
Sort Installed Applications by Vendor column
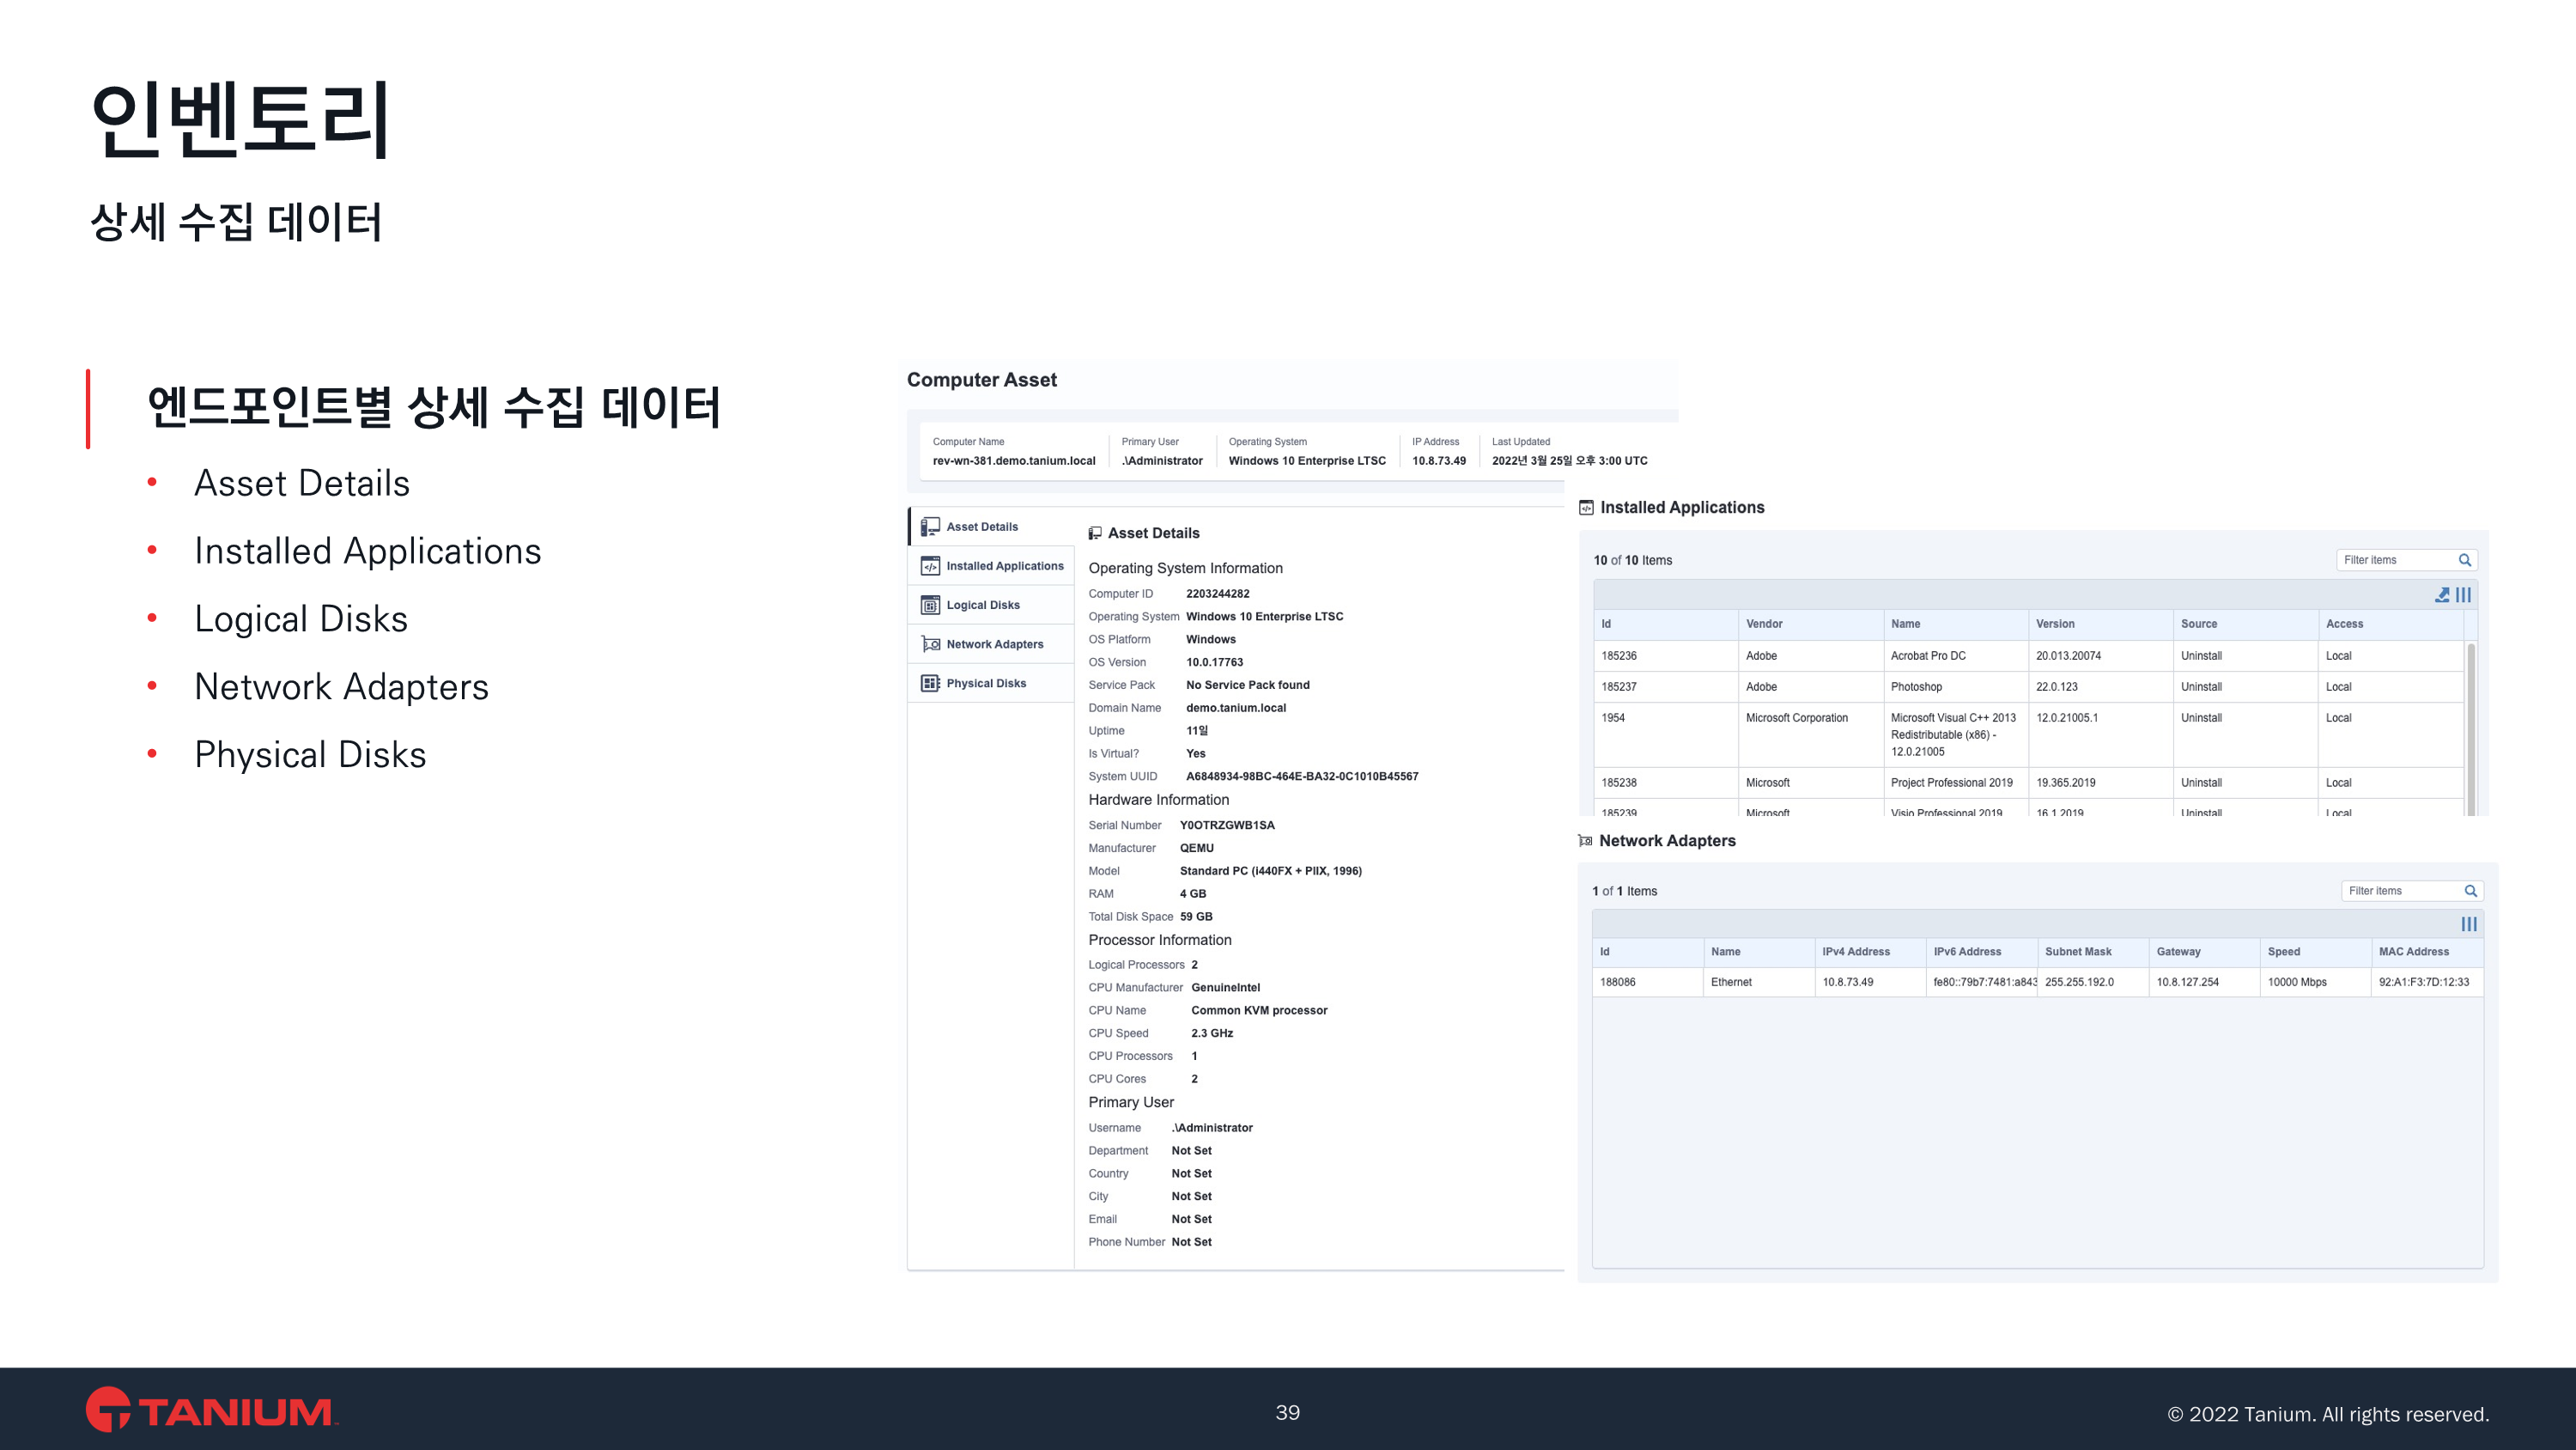click(x=1764, y=624)
